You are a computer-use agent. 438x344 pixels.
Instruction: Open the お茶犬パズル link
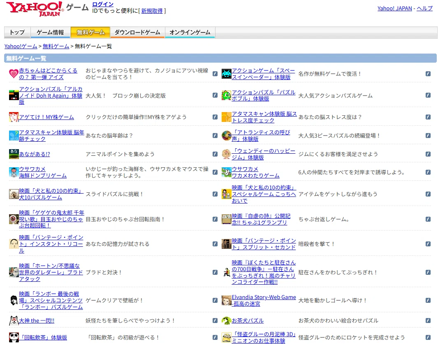[248, 321]
